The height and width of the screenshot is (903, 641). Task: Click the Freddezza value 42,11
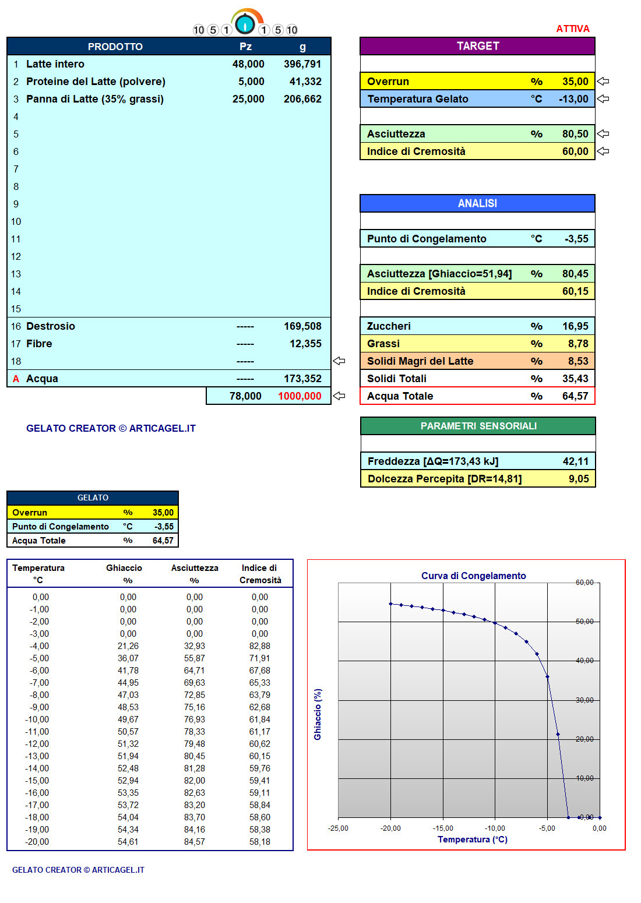point(576,461)
